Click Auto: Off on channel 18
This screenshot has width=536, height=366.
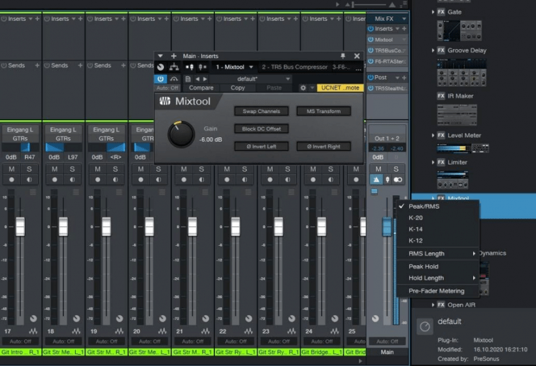pyautogui.click(x=63, y=341)
